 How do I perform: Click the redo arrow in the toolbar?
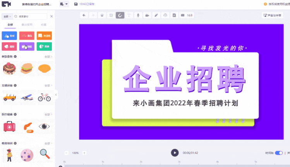[x=93, y=16]
